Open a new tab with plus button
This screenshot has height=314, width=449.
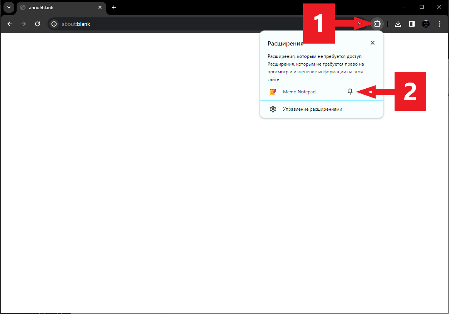[114, 7]
